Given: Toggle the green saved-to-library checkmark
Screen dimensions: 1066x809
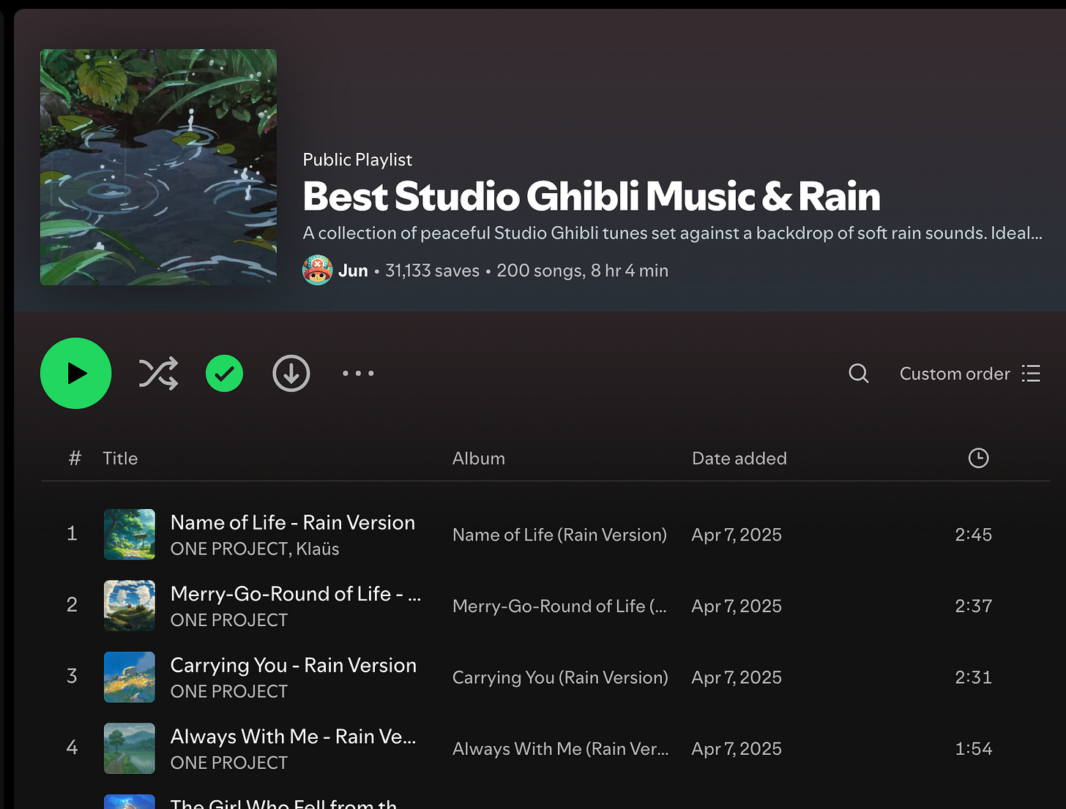Looking at the screenshot, I should point(224,373).
